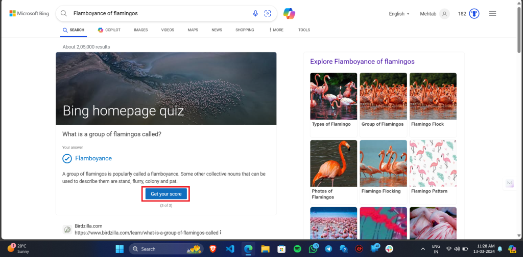Switch to the IMAGES tab
This screenshot has width=523, height=257.
[141, 30]
